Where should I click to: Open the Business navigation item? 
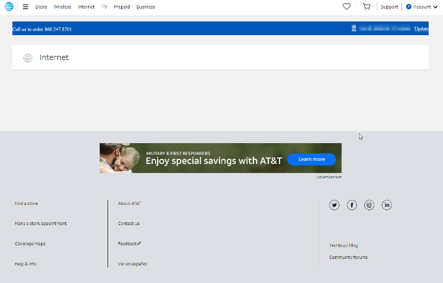[146, 7]
